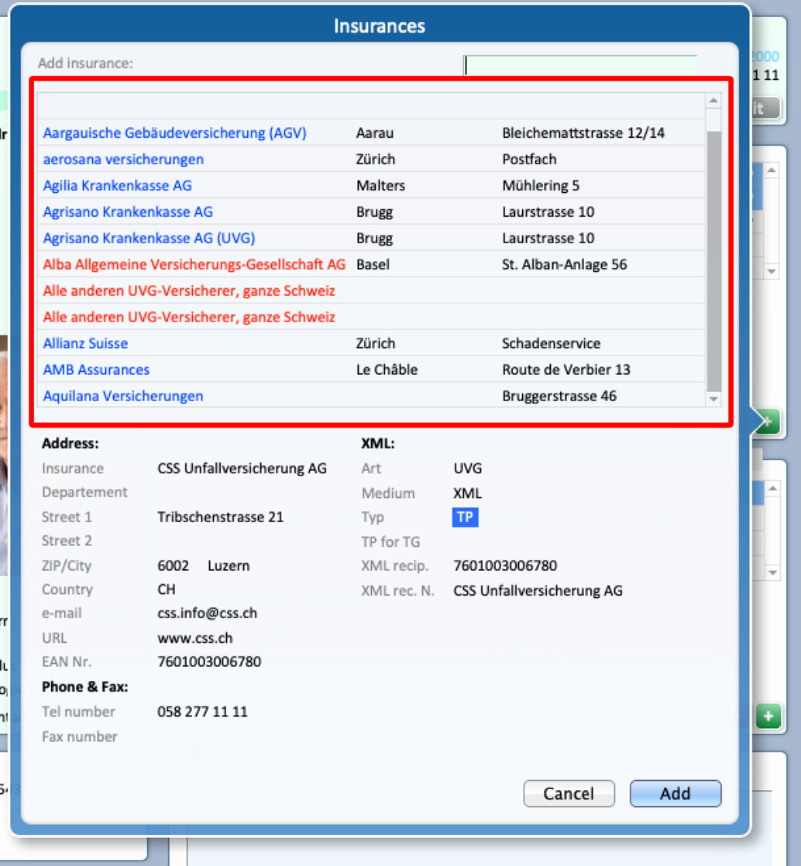Click green plus icon in lower background panel
801x866 pixels.
tap(768, 717)
